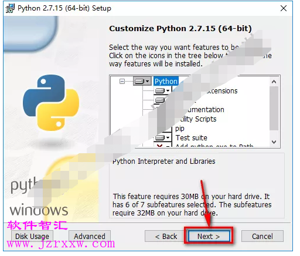The height and width of the screenshot is (256, 300).
Task: Collapse the Python feature tree node
Action: [122, 81]
